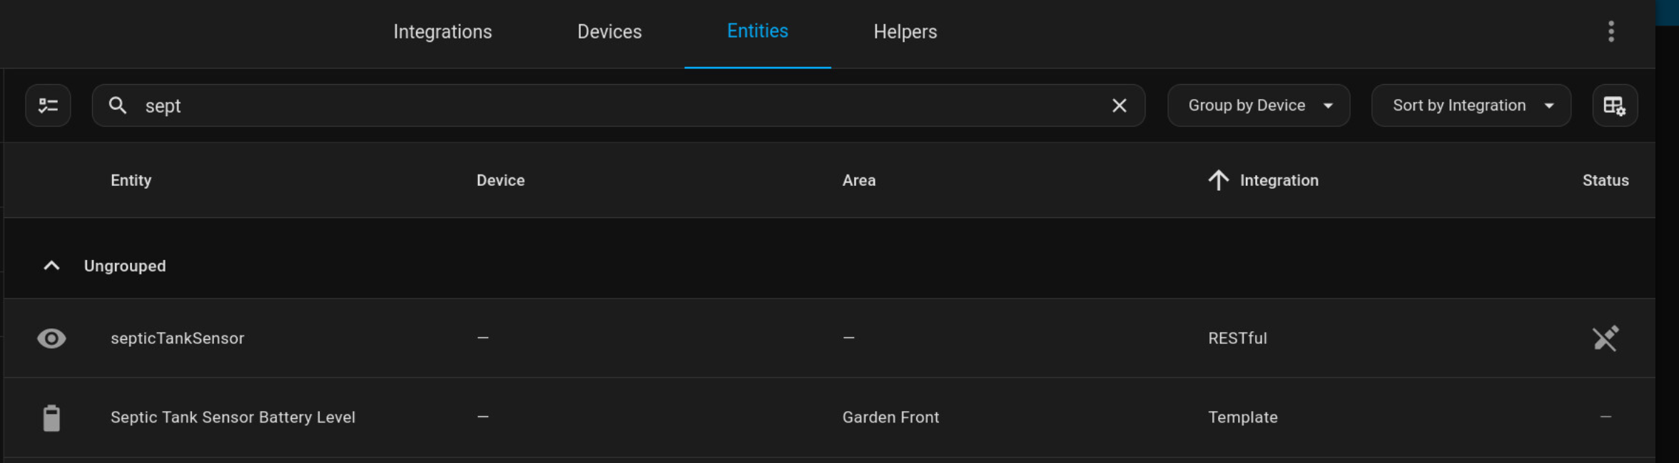This screenshot has width=1679, height=463.
Task: Open the customize columns icon
Action: [1615, 105]
